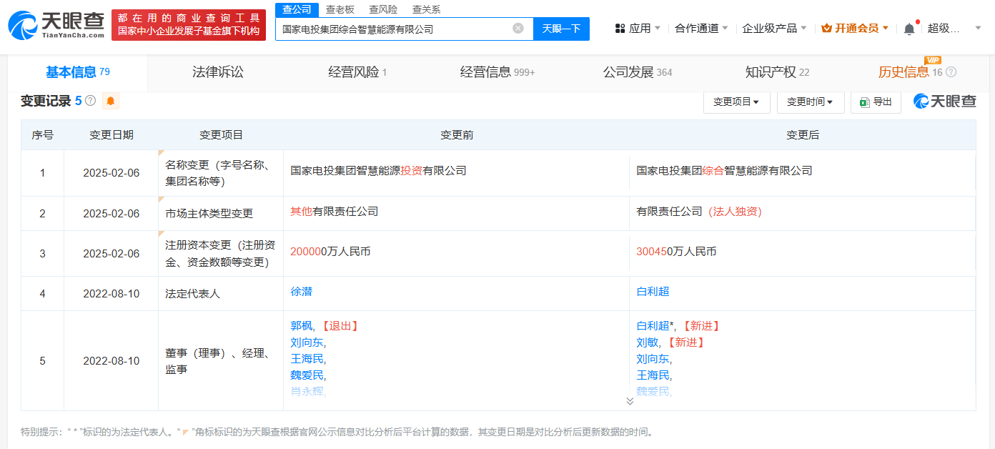Viewport: 995px width, 449px height.
Task: Export records with 导出 button
Action: click(x=876, y=102)
